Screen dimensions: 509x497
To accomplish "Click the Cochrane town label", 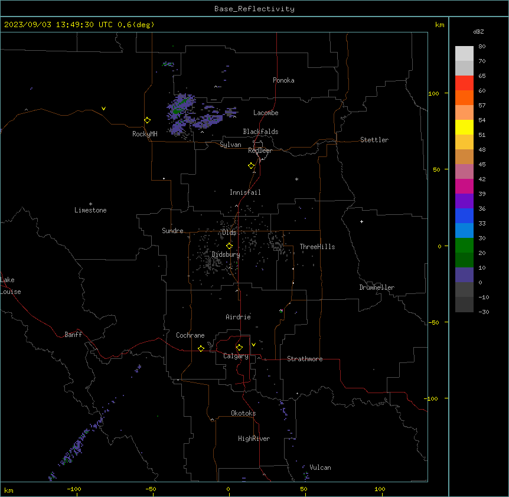I will pos(190,335).
